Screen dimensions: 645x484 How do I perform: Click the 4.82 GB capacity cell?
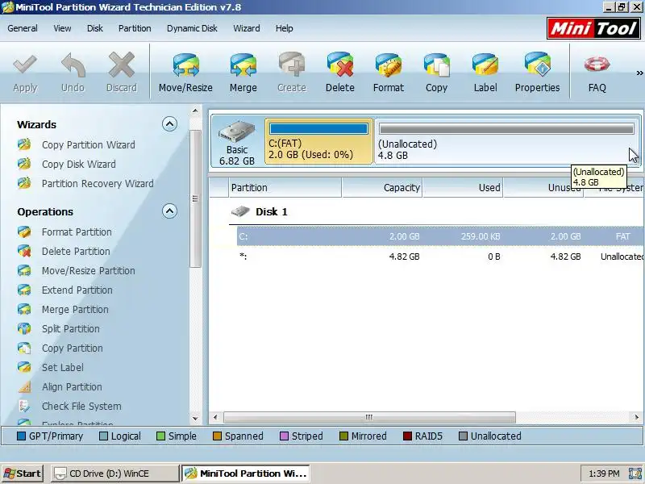[x=404, y=257]
